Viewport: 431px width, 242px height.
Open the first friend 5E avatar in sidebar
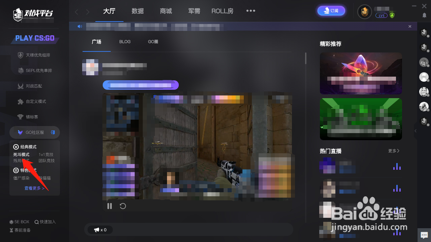[x=424, y=33]
